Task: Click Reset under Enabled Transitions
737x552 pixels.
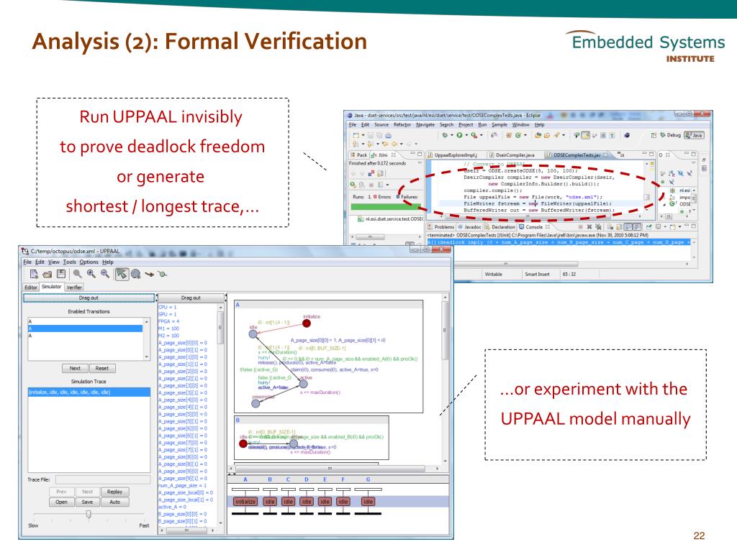Action: point(102,369)
